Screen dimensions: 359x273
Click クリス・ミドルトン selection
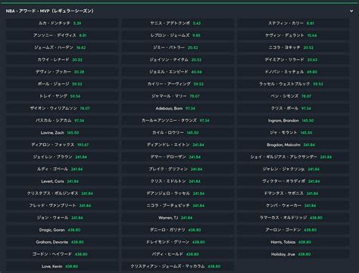tap(177, 181)
